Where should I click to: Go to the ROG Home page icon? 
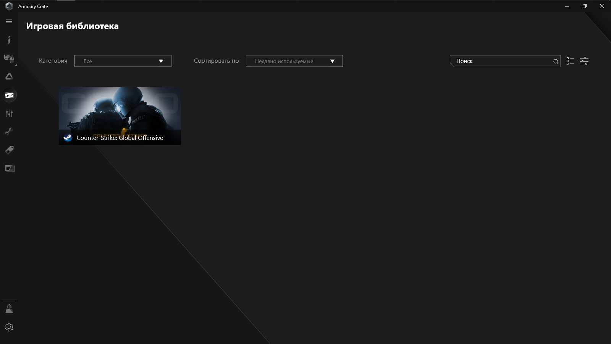[9, 40]
